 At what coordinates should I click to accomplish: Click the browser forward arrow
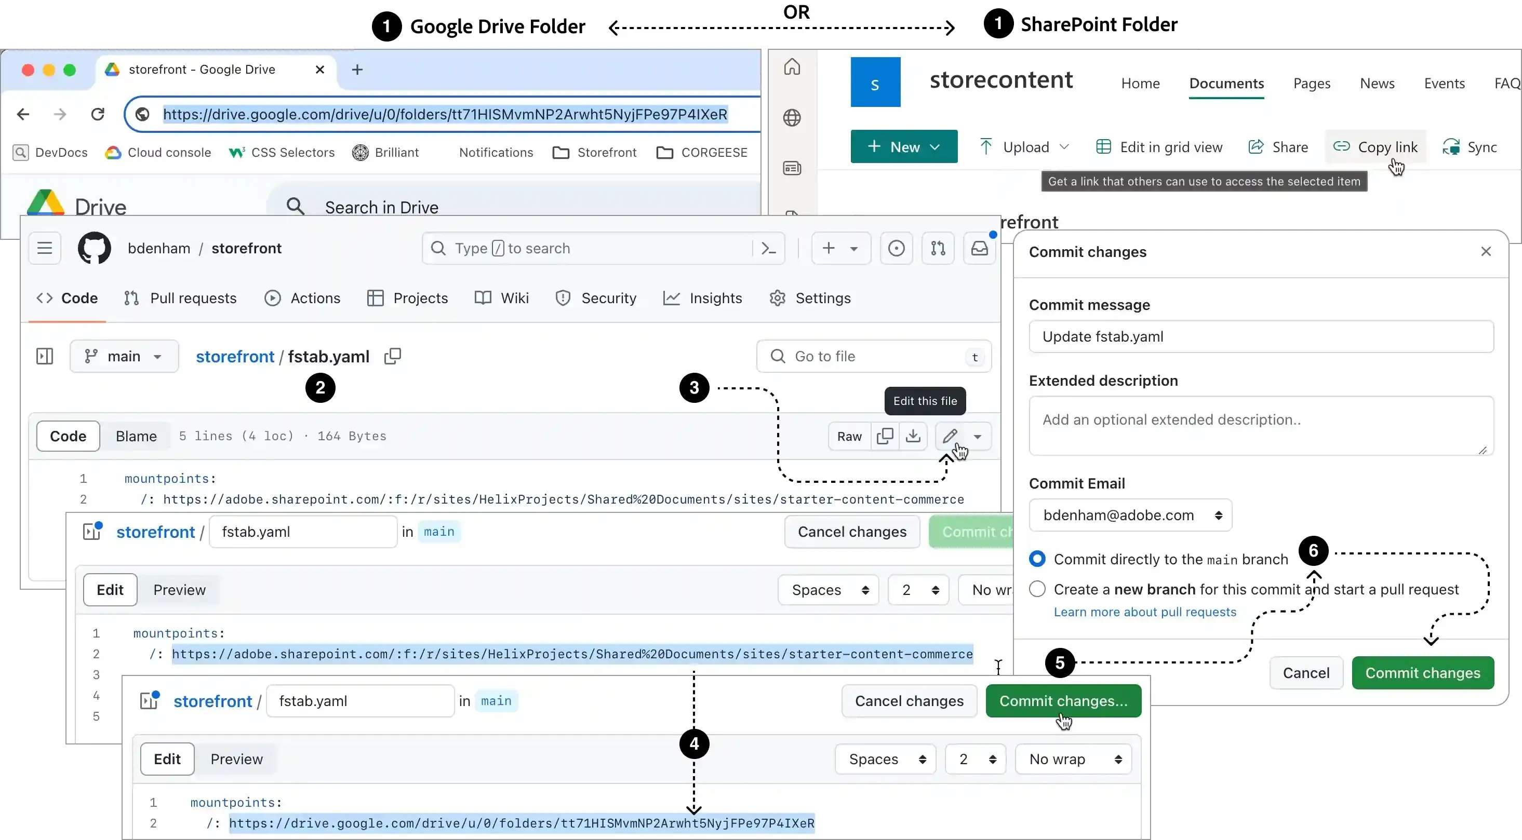pos(60,114)
